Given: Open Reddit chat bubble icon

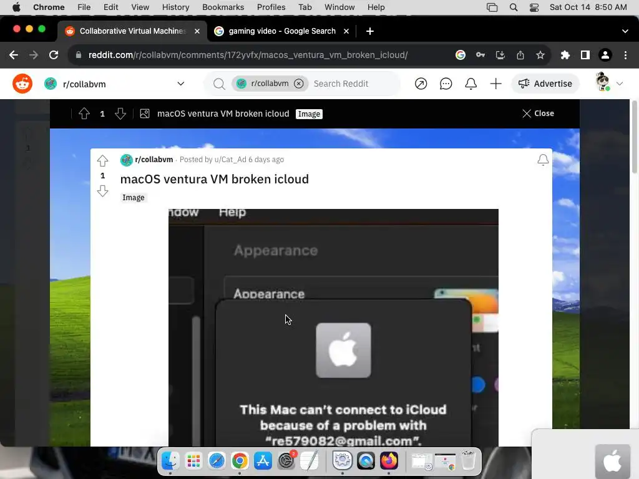Looking at the screenshot, I should [x=446, y=84].
